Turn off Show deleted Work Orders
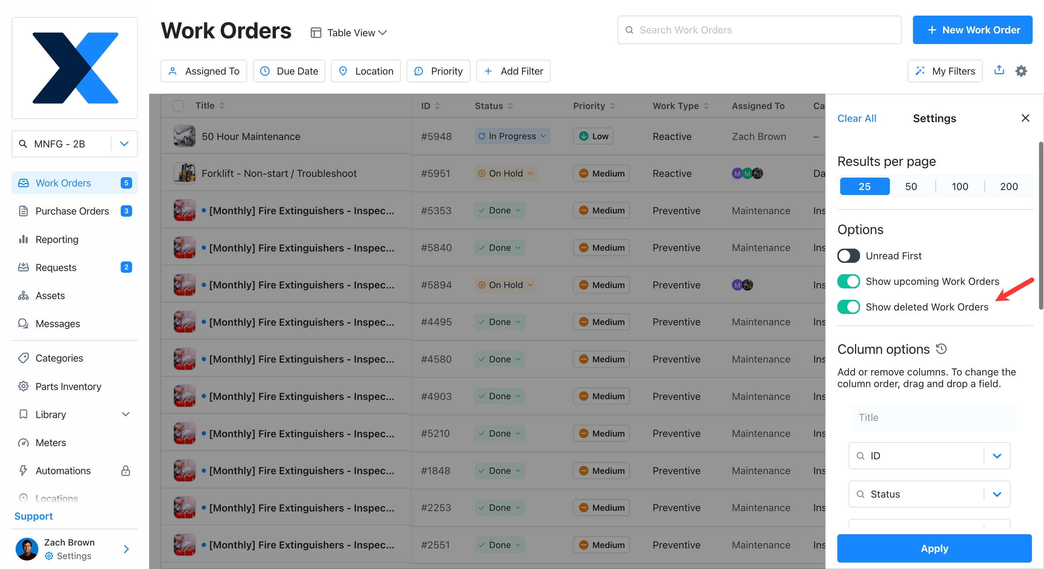 (848, 307)
